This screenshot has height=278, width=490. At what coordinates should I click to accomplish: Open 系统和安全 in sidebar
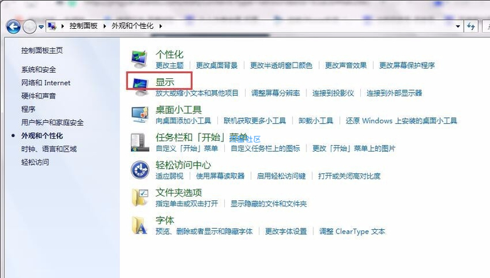pyautogui.click(x=38, y=69)
